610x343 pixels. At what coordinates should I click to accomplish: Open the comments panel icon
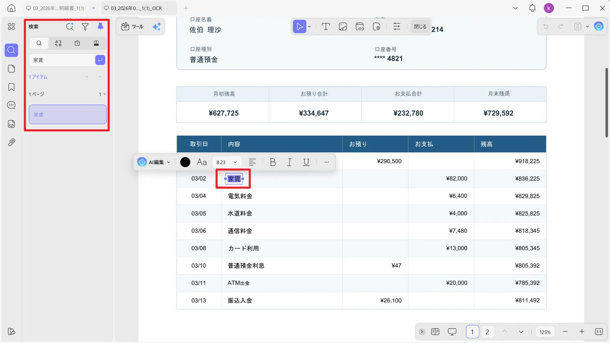11,105
